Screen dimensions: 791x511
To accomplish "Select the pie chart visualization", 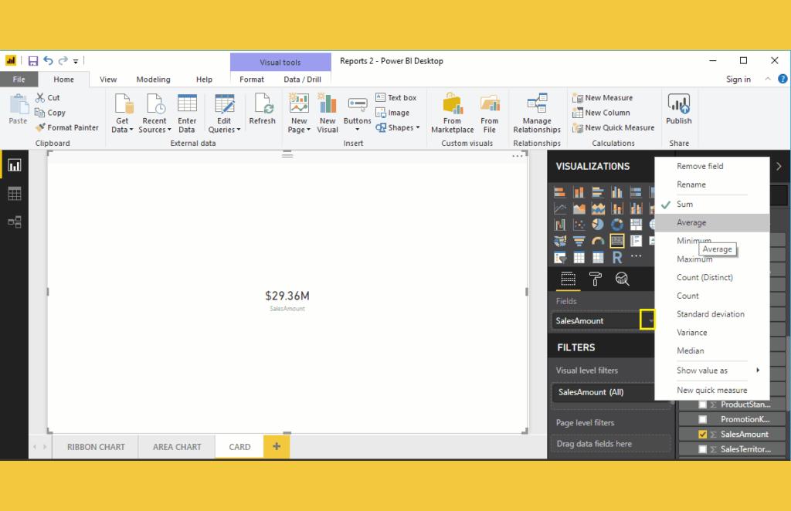I will point(598,225).
